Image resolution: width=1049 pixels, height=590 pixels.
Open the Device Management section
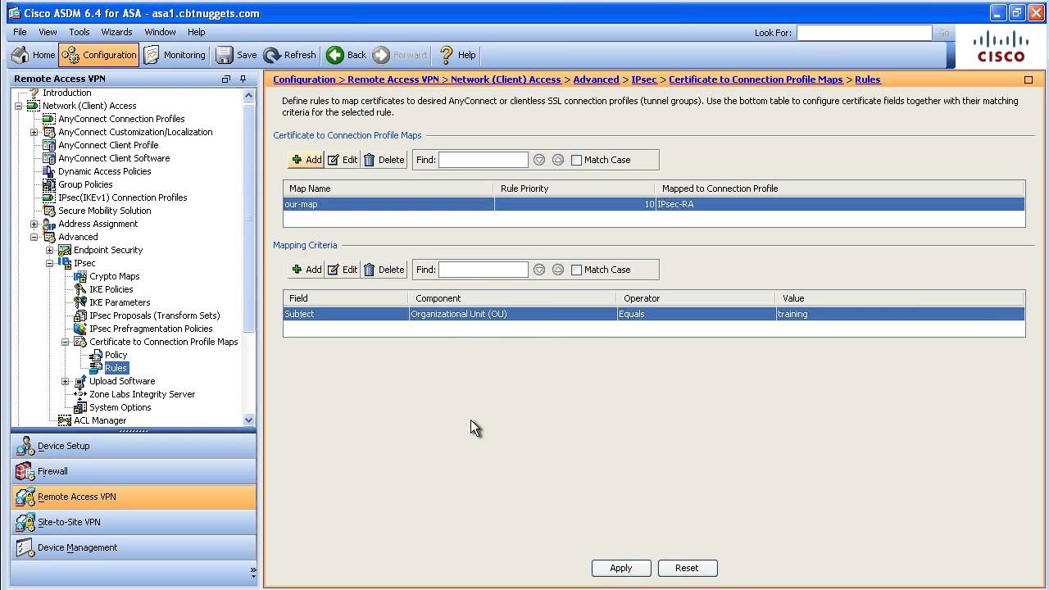point(134,547)
